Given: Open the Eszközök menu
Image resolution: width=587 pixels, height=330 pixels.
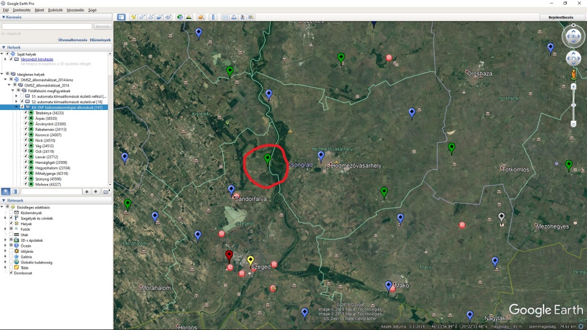Looking at the screenshot, I should pyautogui.click(x=56, y=10).
